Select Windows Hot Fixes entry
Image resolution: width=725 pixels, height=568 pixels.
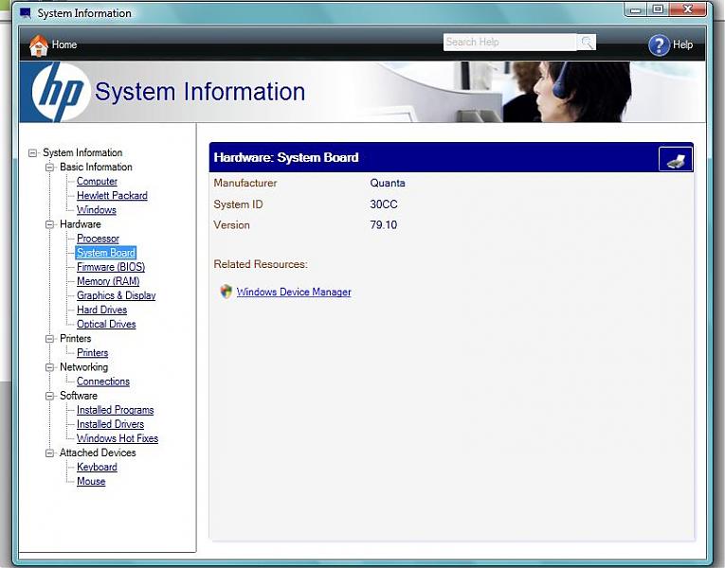(x=118, y=438)
